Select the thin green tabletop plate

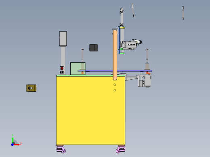pos(90,76)
